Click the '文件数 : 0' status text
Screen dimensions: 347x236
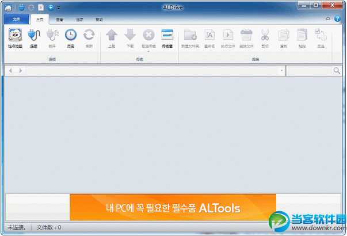[49, 227]
